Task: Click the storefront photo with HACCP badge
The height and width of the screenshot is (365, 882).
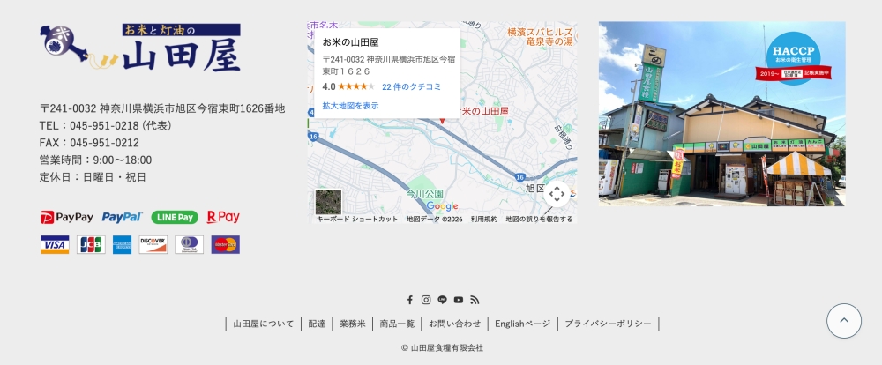Action: [x=721, y=114]
